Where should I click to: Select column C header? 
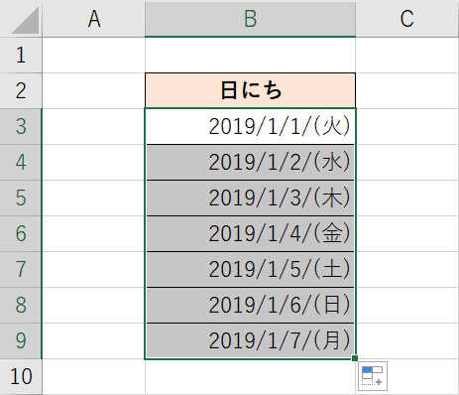coord(407,19)
